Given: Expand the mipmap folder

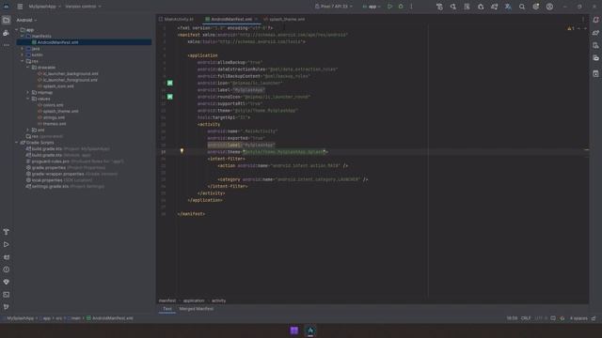Looking at the screenshot, I should (x=28, y=92).
